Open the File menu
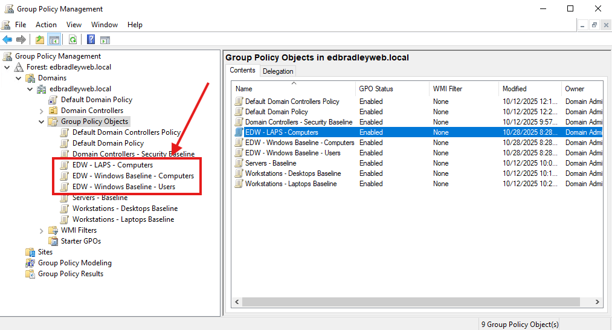The width and height of the screenshot is (612, 330). 21,25
